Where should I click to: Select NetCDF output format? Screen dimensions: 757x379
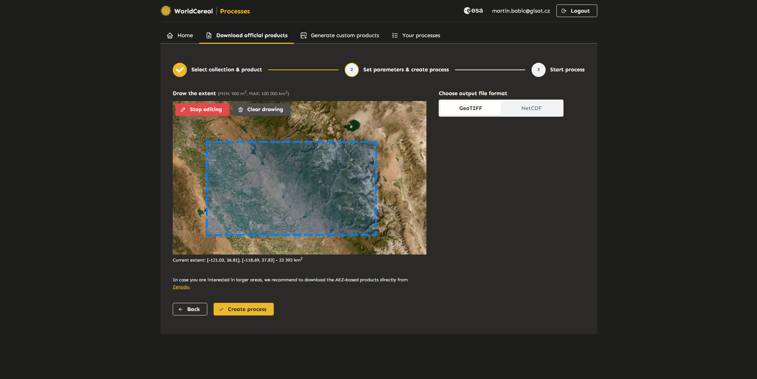coord(532,108)
